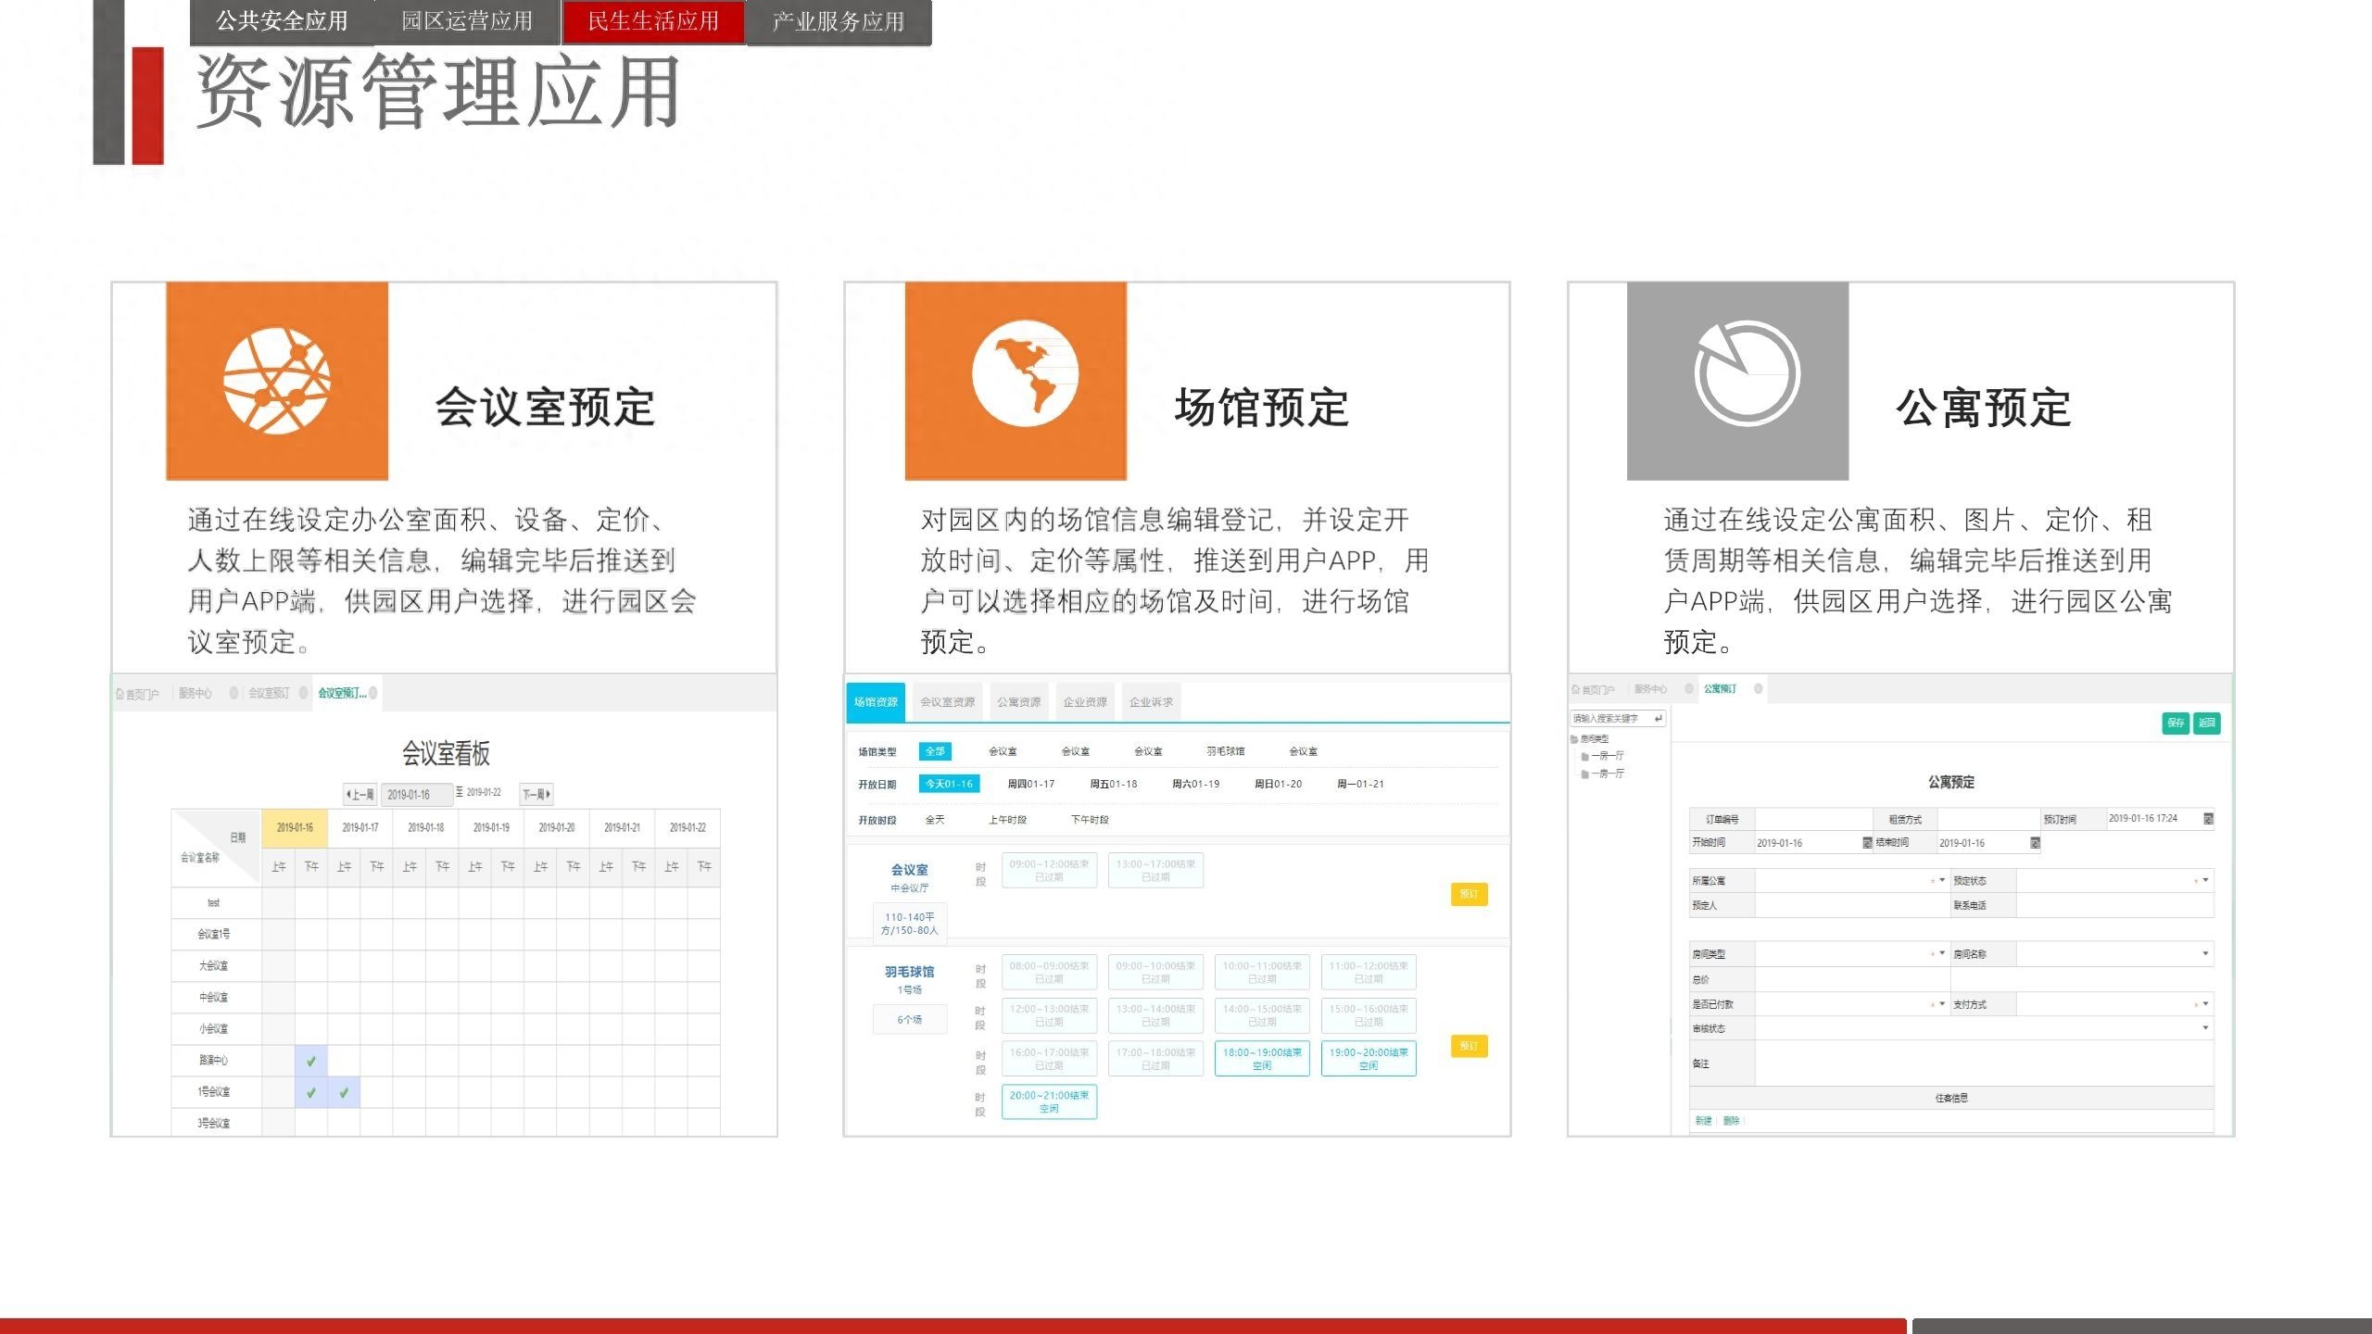Expand the 所属公寓 dropdown
The height and width of the screenshot is (1334, 2372).
(x=1942, y=880)
